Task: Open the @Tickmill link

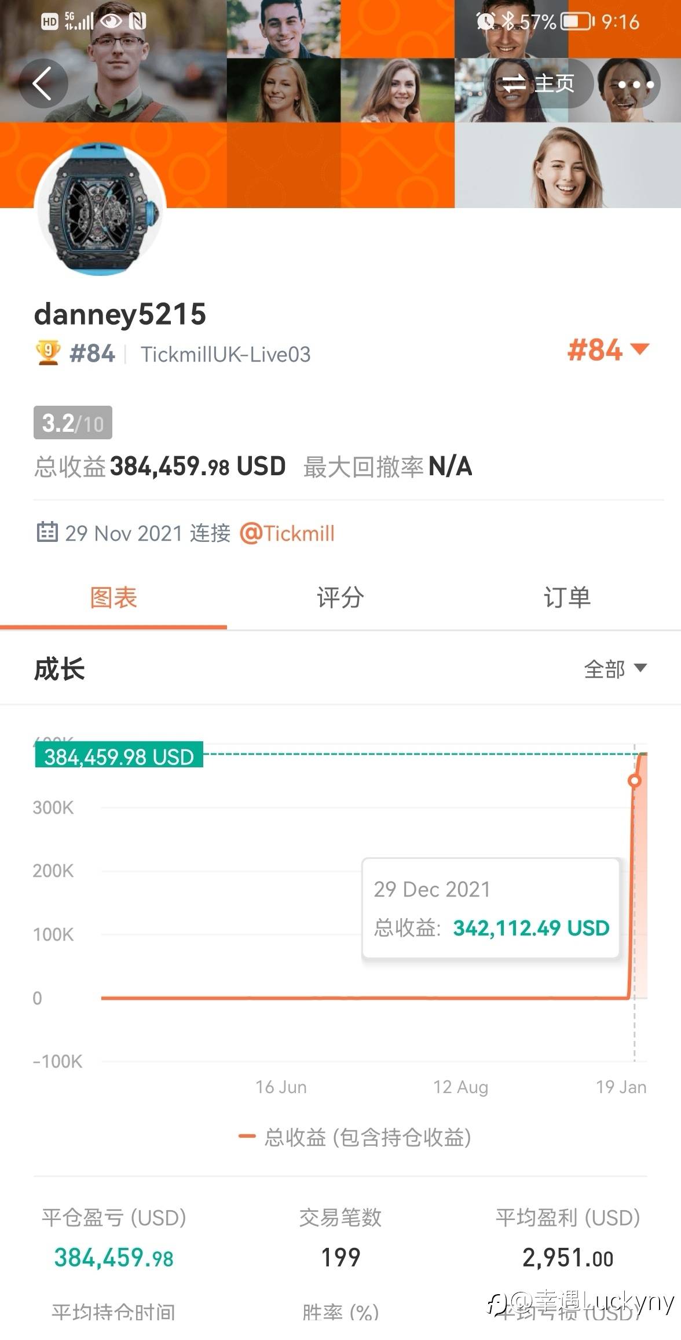Action: [x=287, y=533]
